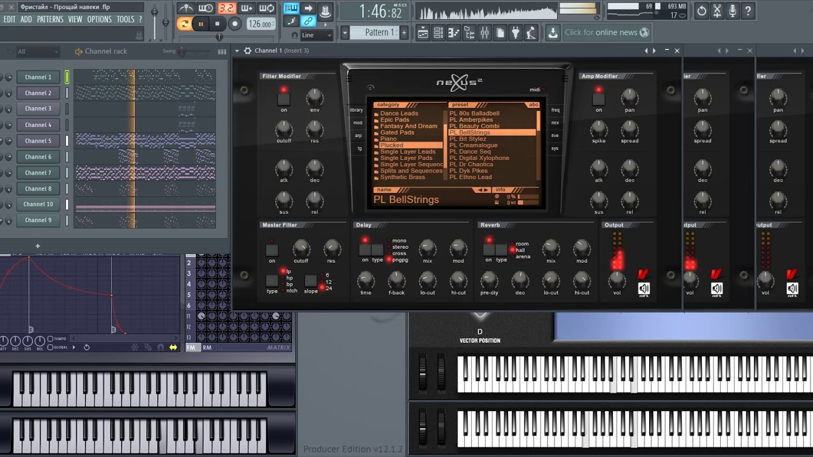Switch to the RM tab in matrix
Image resolution: width=813 pixels, height=457 pixels.
207,348
